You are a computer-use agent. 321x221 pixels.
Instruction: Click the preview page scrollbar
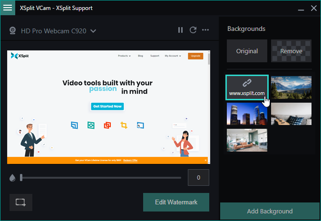pyautogui.click(x=209, y=107)
